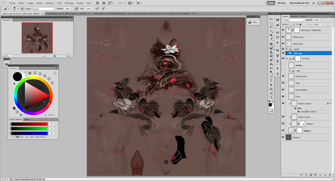335x181 pixels.
Task: Collapse the TATTOO group
Action: point(287,59)
